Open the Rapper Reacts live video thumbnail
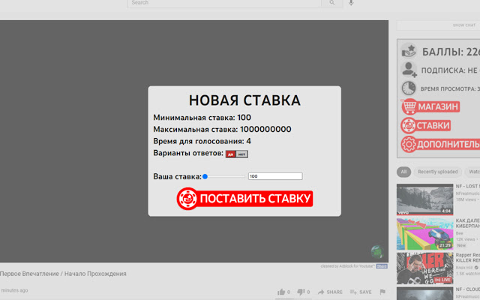This screenshot has height=300, width=480. pos(425,268)
